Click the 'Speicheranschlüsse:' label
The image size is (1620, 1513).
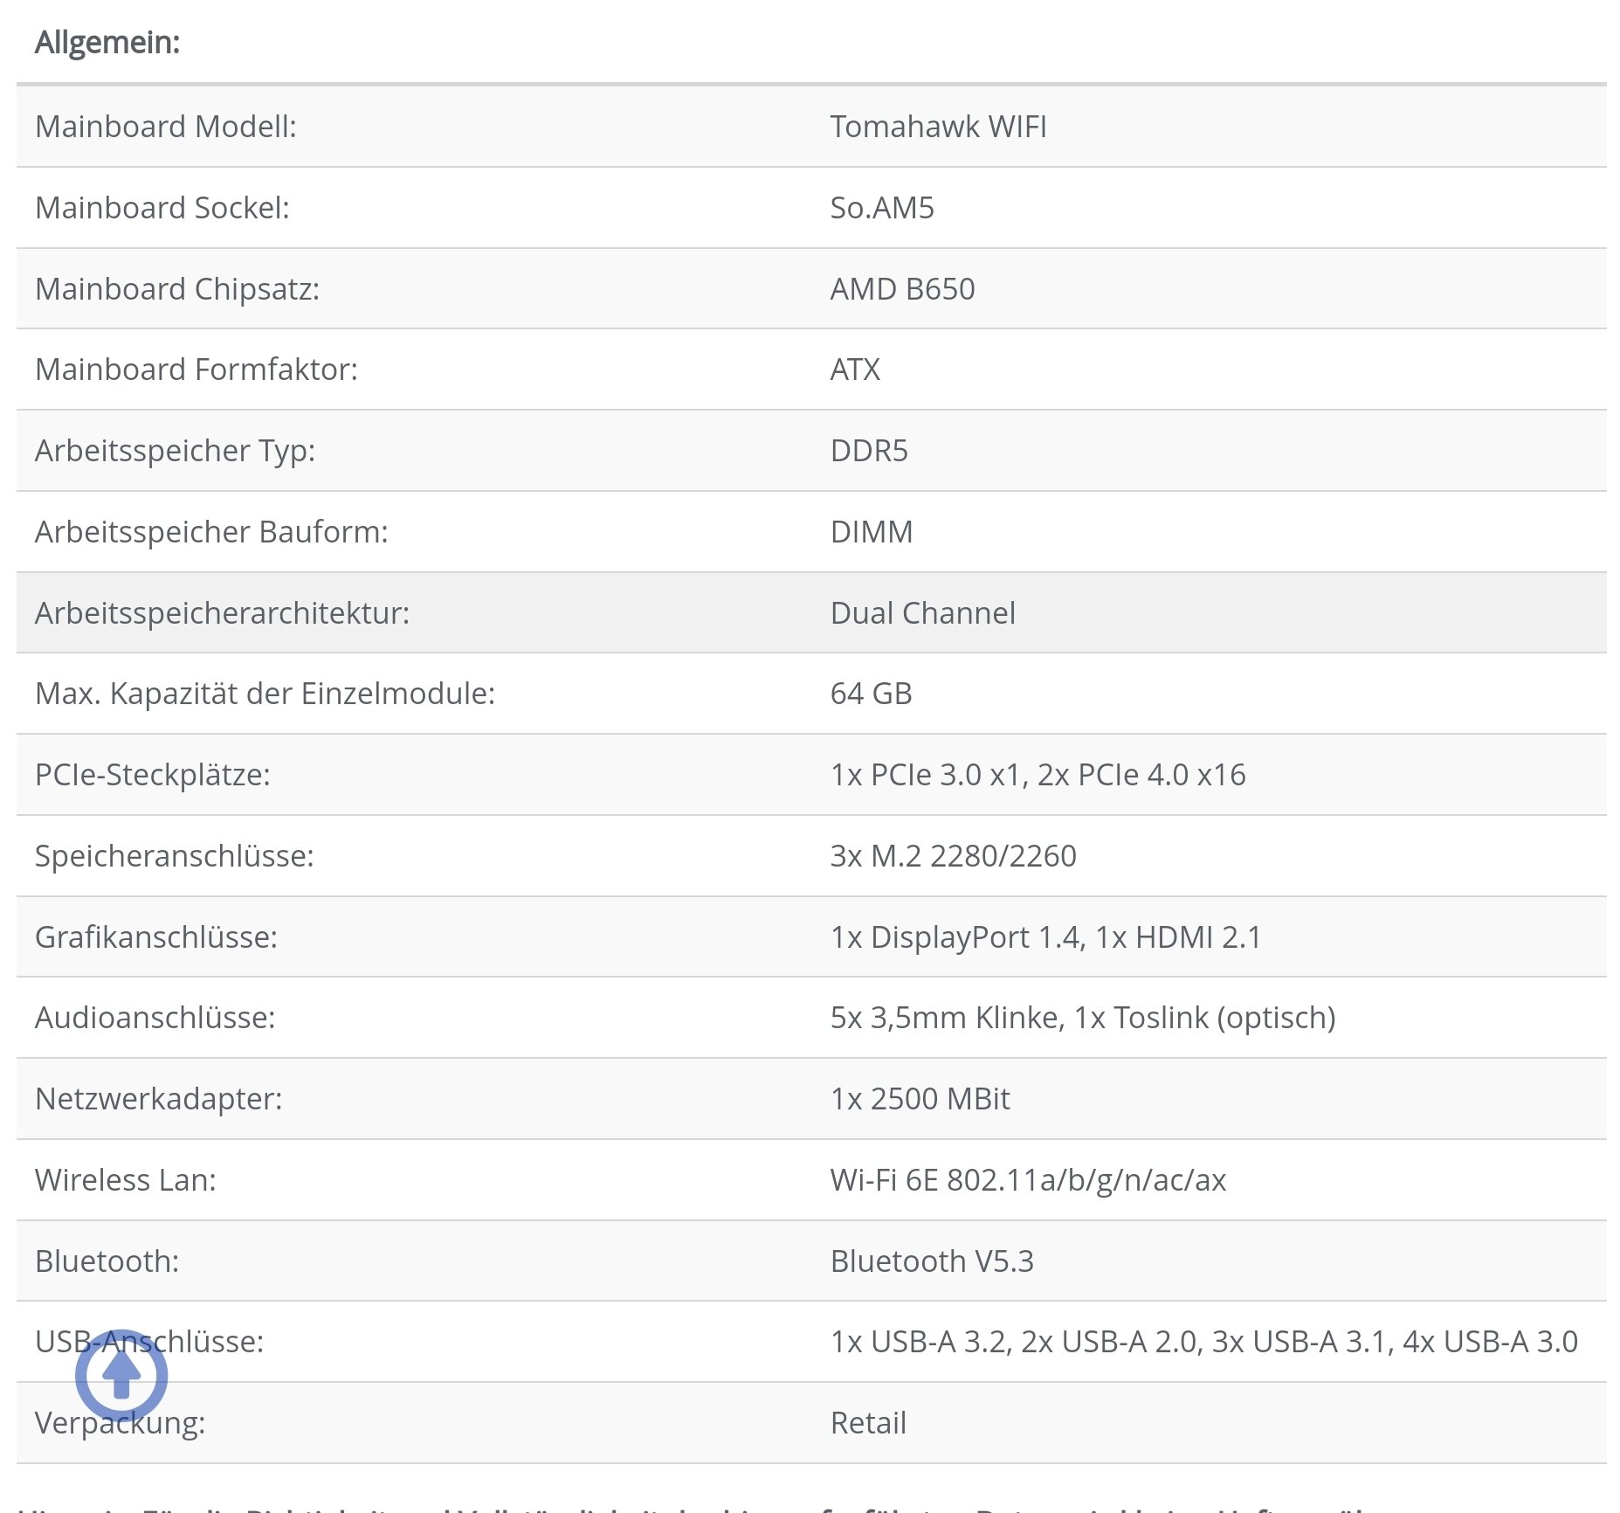click(175, 856)
